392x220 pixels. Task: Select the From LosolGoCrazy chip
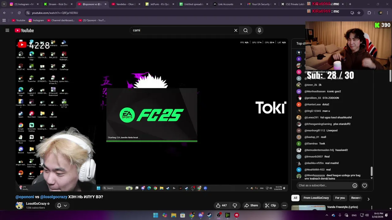[316, 198]
